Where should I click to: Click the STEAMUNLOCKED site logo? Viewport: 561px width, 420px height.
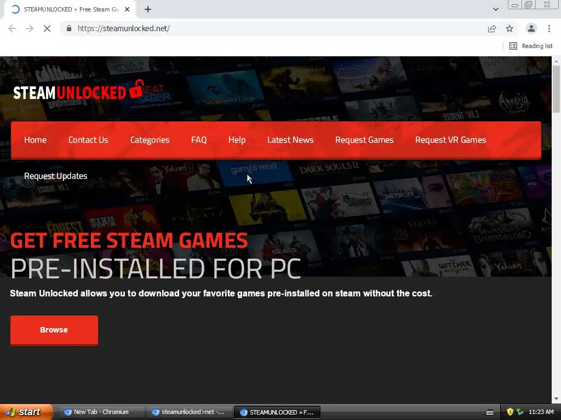[79, 90]
